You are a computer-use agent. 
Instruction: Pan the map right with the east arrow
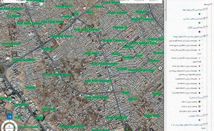pyautogui.click(x=16, y=128)
